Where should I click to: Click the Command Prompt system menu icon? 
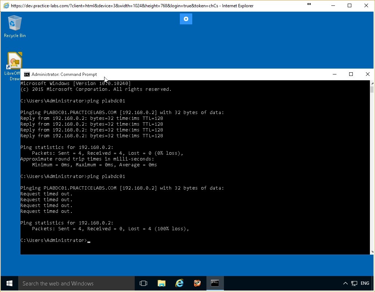[27, 74]
